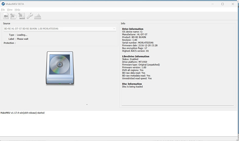
Task: Click 'Serial number: MO9L4TE0546' line
Action: tap(138, 43)
